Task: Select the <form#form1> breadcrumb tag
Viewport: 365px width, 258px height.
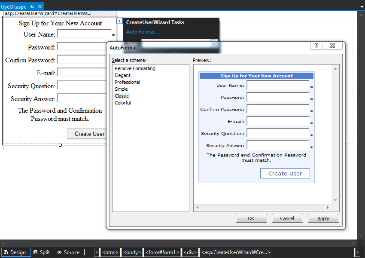Action: 162,252
